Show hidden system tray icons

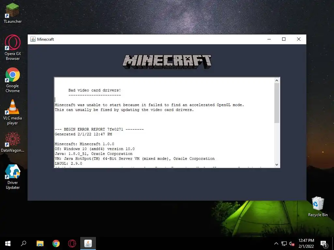click(x=276, y=243)
